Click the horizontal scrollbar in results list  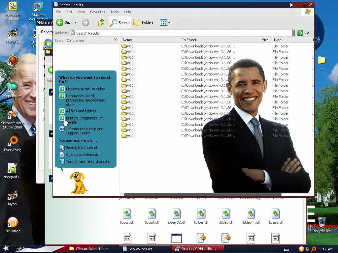202,194
